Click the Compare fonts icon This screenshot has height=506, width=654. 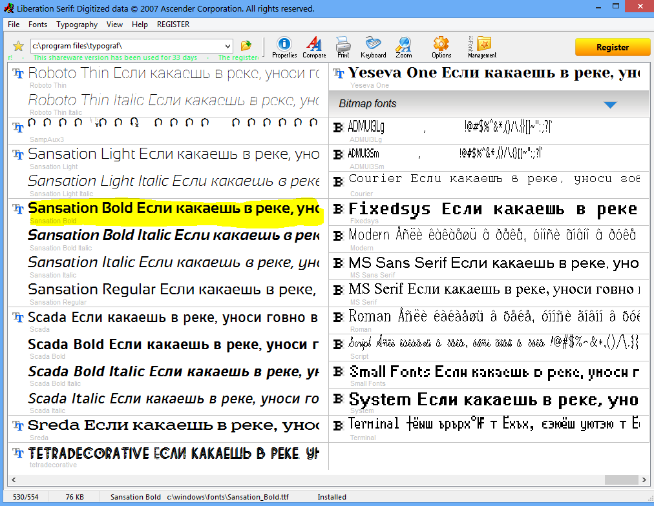click(x=314, y=46)
